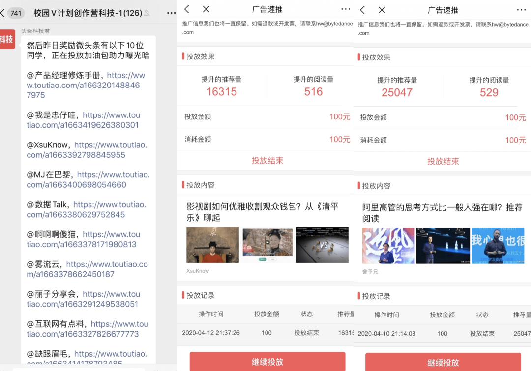Viewport: 531px width, 371px height.
Task: Tap recommendation count 25047
Action: [x=397, y=92]
